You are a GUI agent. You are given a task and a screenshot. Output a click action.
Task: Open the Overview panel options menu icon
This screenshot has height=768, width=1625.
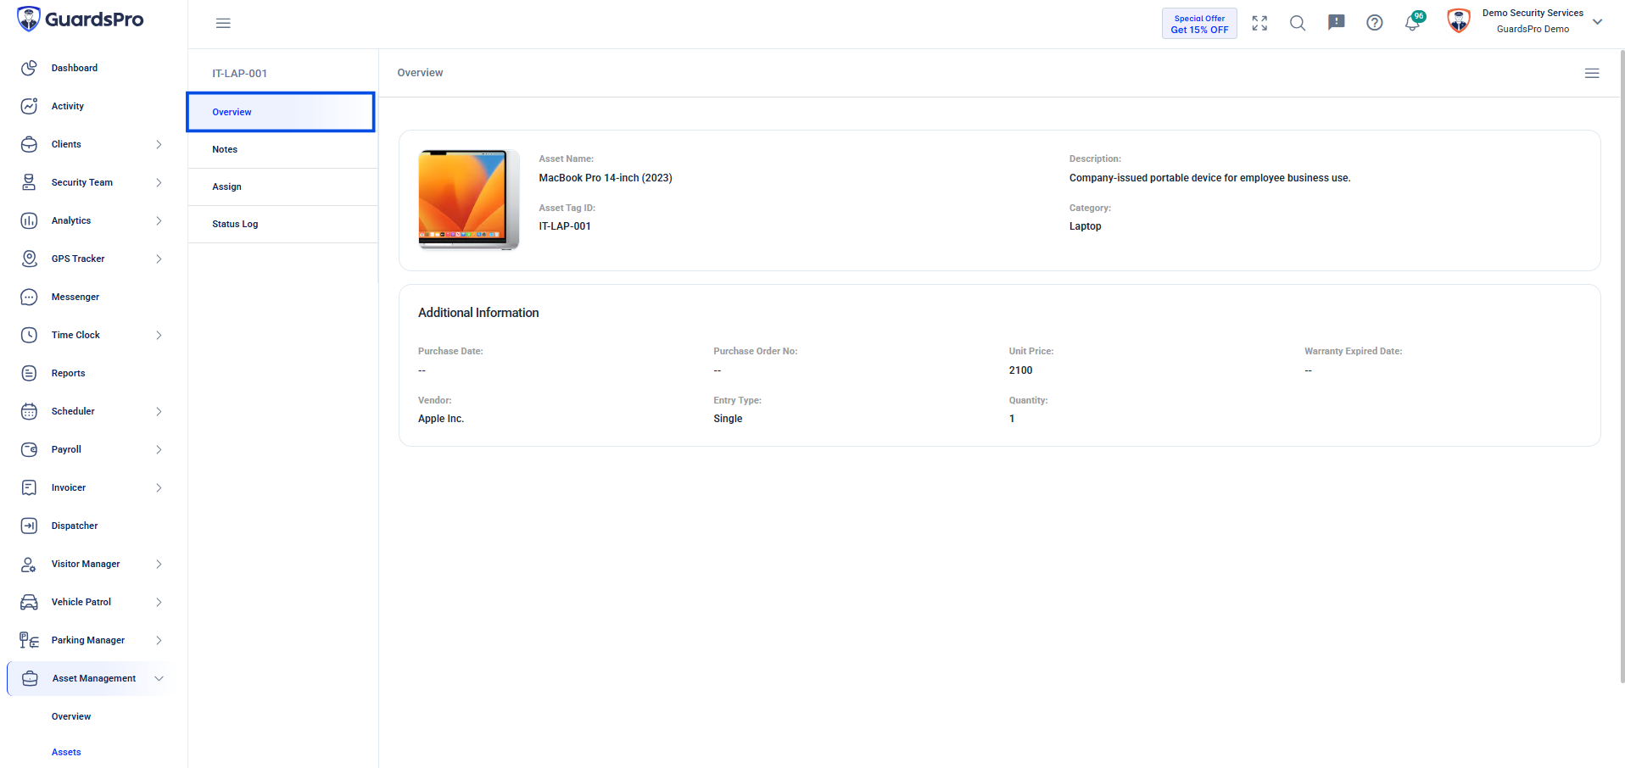[1592, 73]
